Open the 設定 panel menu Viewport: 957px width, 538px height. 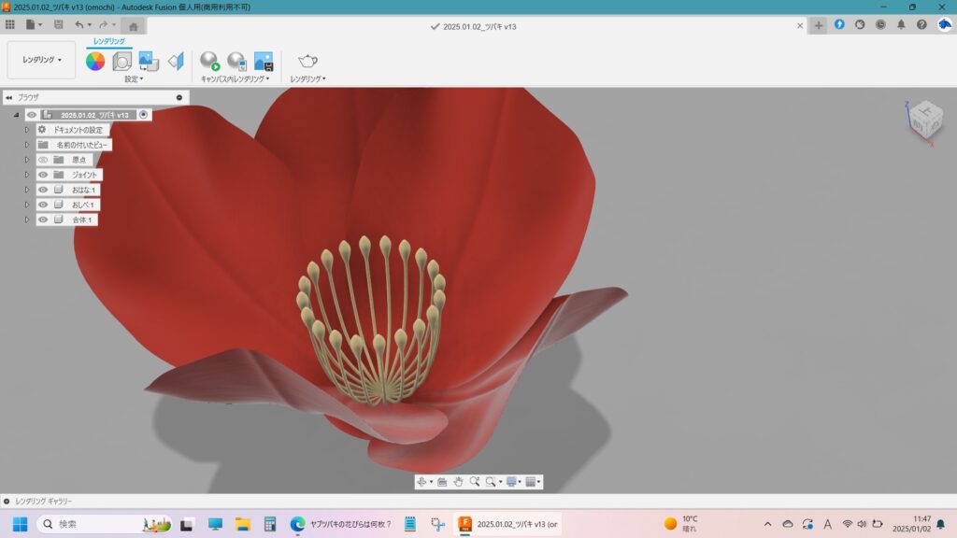coord(134,79)
